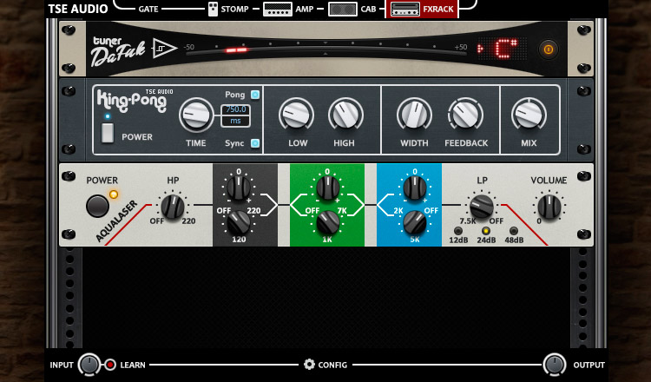Click the green band gain knob
Screen dimensions: 651x382
[327, 188]
